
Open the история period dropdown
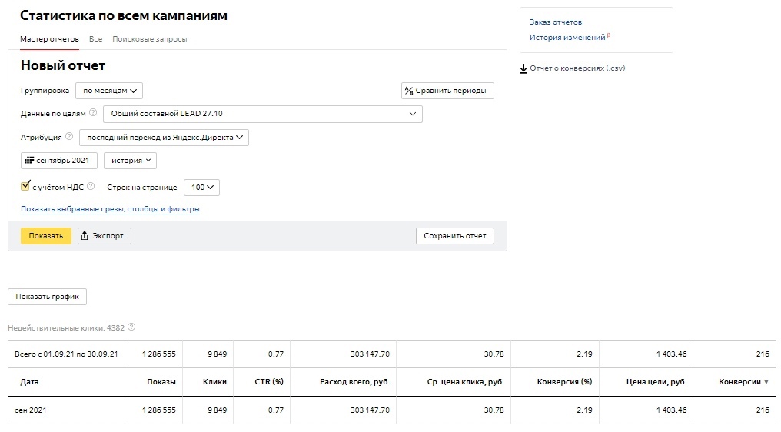[130, 161]
